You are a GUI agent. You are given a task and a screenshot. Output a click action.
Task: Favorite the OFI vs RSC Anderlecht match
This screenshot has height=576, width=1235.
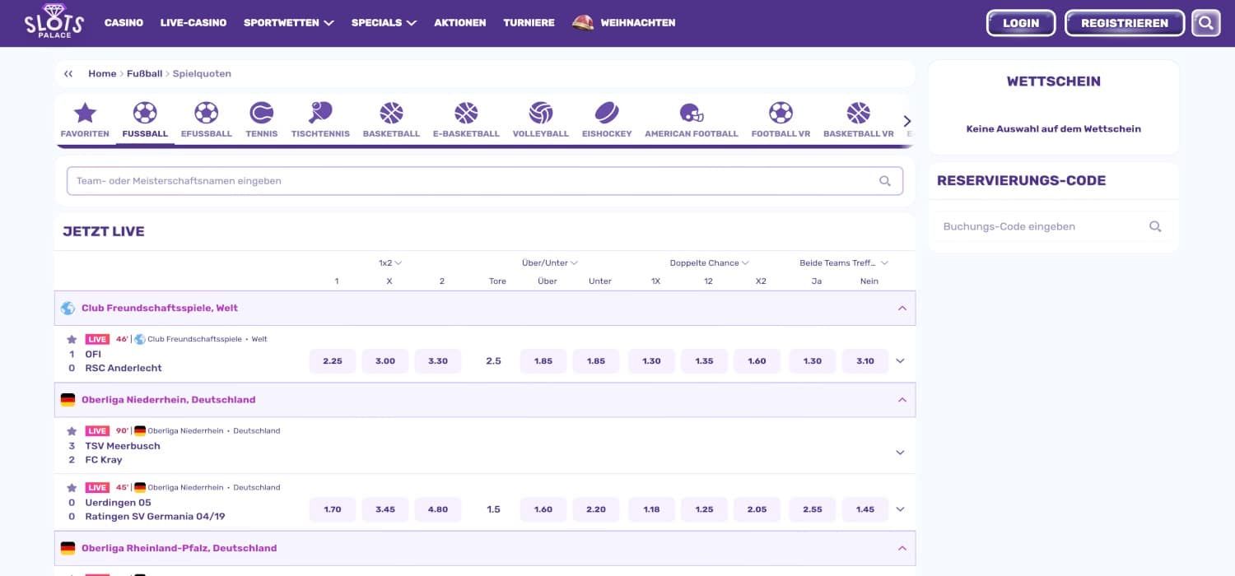tap(72, 339)
